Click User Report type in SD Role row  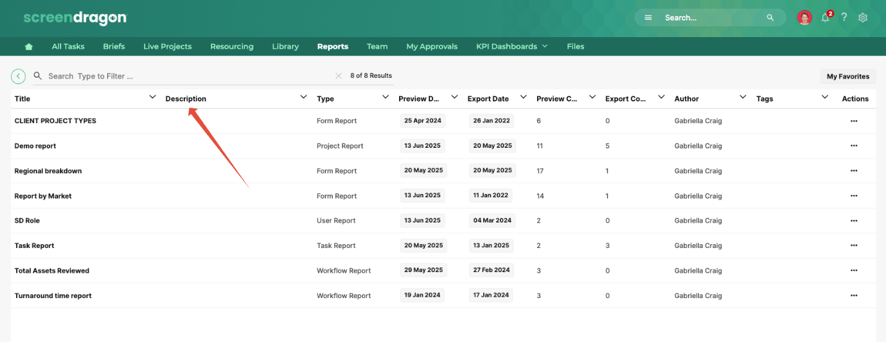[x=337, y=221]
